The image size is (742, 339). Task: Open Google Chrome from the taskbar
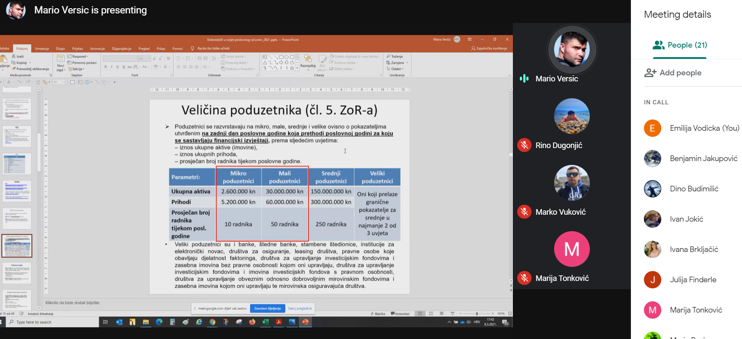point(212,322)
